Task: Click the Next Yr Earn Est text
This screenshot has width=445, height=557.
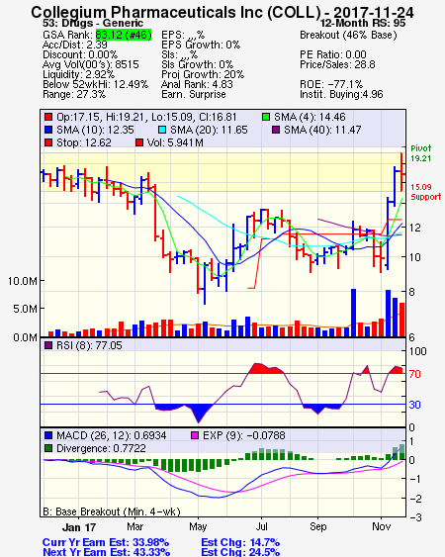Action: click(106, 552)
